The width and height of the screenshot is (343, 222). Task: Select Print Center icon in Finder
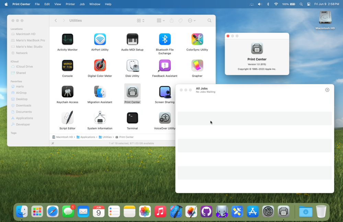pos(132,92)
